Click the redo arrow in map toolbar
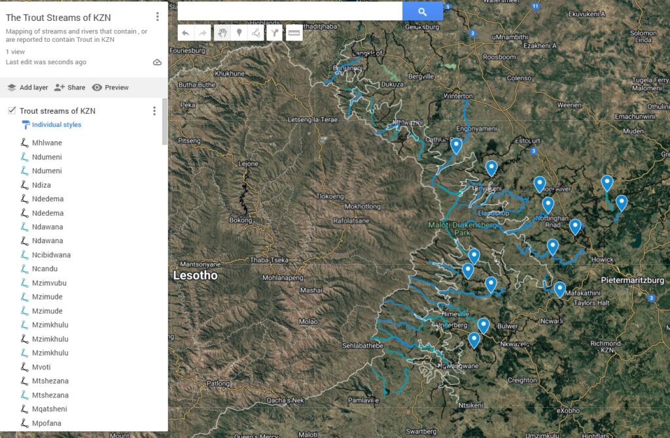Image resolution: width=670 pixels, height=438 pixels. [203, 33]
